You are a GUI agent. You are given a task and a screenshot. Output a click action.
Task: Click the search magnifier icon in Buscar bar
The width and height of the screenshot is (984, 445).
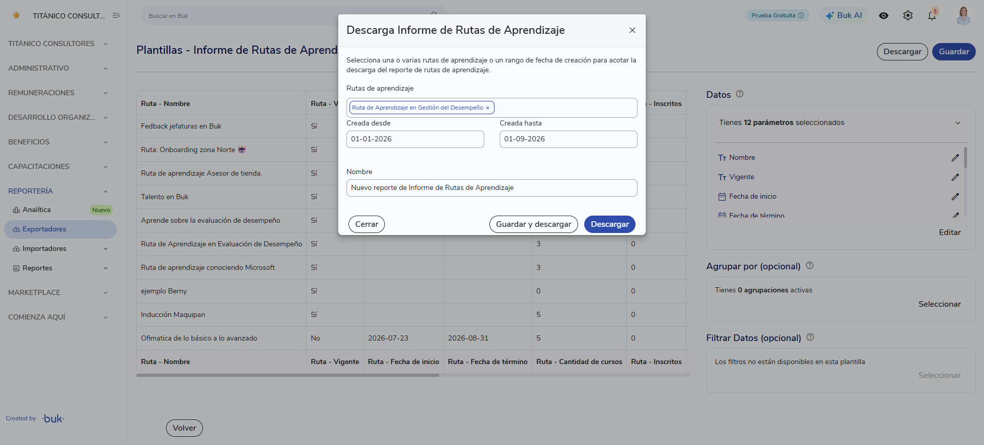click(x=434, y=14)
